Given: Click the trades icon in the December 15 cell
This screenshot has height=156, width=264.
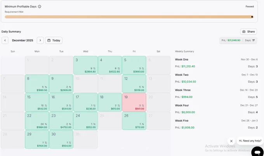Looking at the screenshot, I should tap(46, 105).
